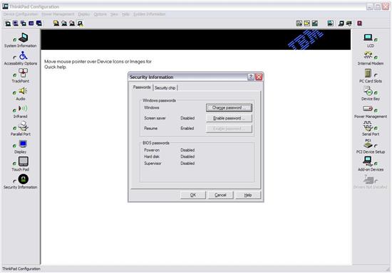
Task: Click the ? context help button in the dialog title bar
Action: pos(251,77)
